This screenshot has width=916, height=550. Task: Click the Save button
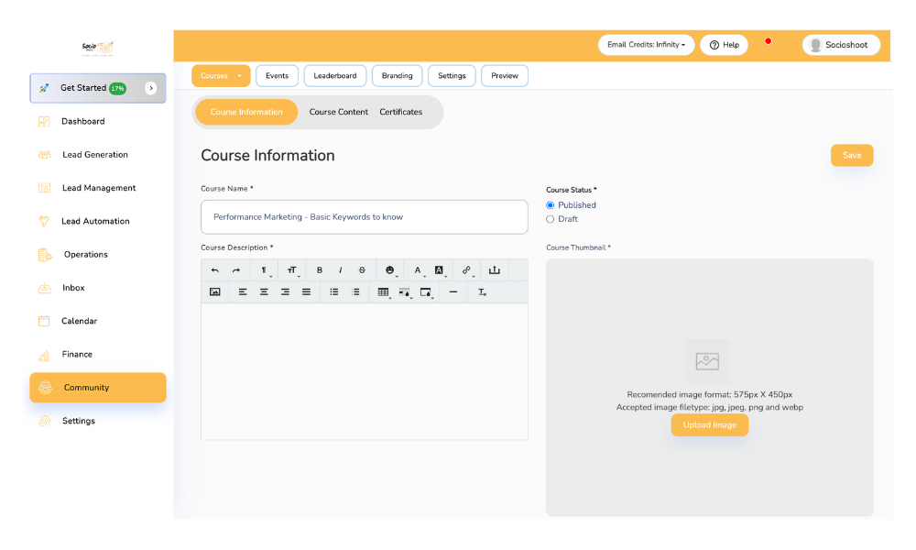(x=852, y=156)
